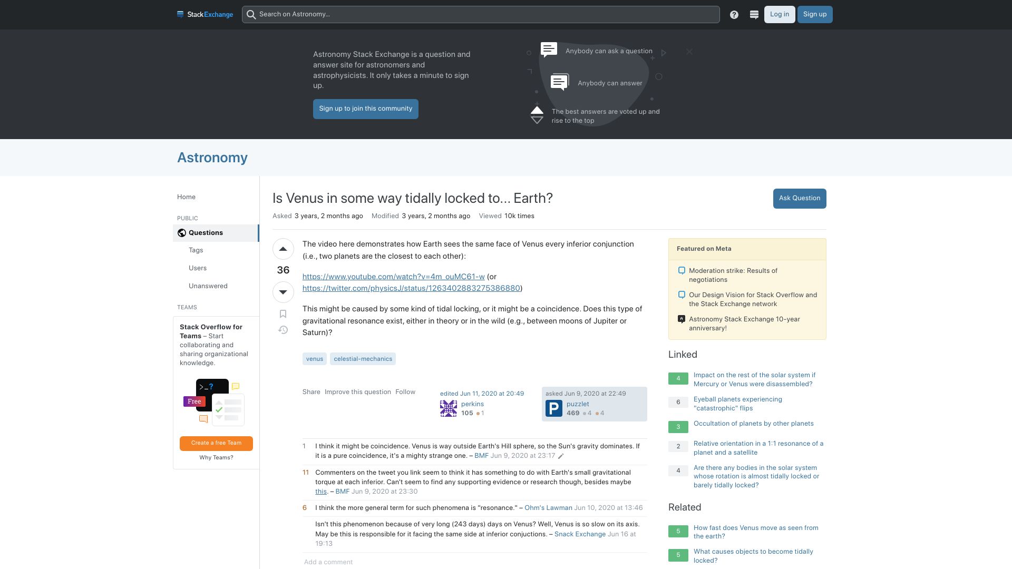This screenshot has width=1012, height=569.
Task: Click Sign up to join this community
Action: [366, 109]
